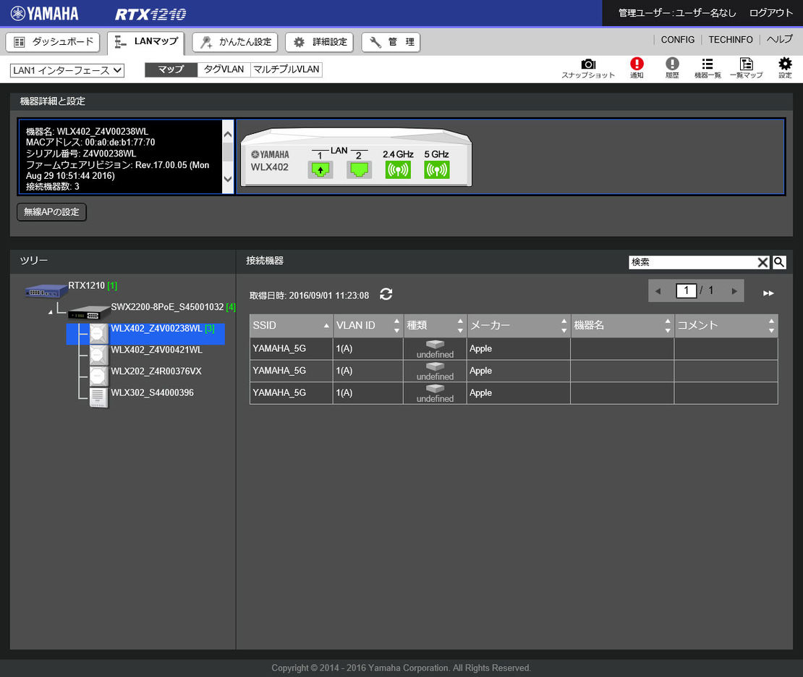Jump to last page of devices

pos(768,293)
